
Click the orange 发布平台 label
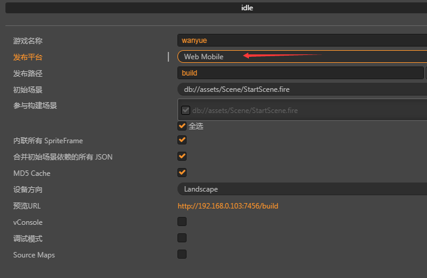[x=28, y=57]
